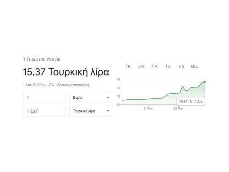This screenshot has width=229, height=172.
Task: Click the 1 Ευρώ ισούται με label
Action: point(42,59)
